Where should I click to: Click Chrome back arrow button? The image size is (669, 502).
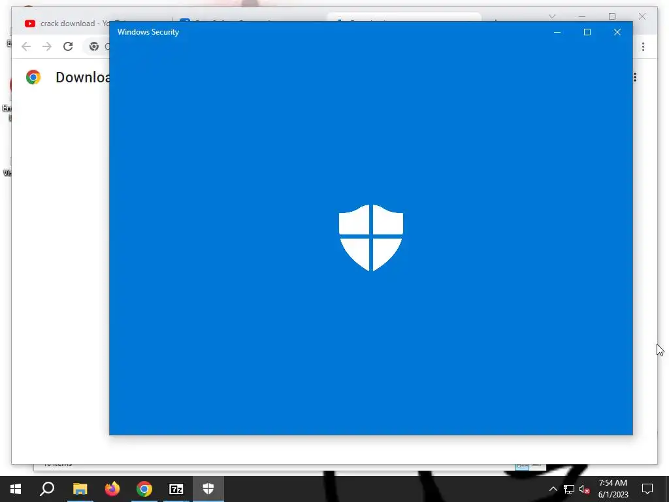pos(26,46)
